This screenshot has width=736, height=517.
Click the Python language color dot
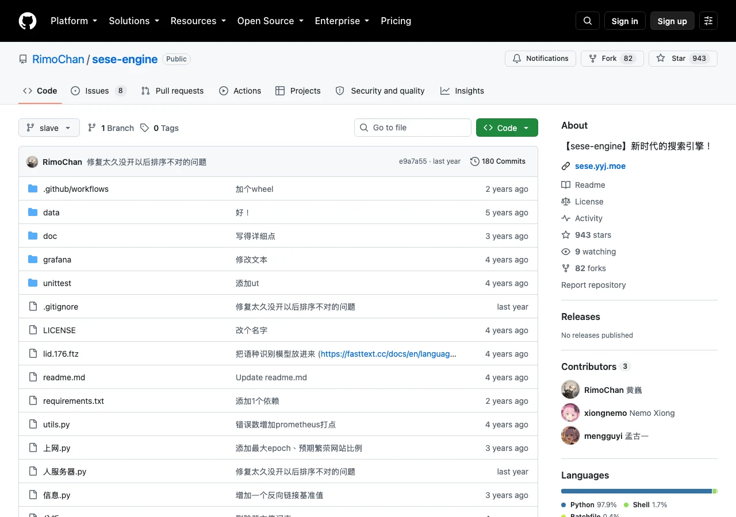[563, 505]
